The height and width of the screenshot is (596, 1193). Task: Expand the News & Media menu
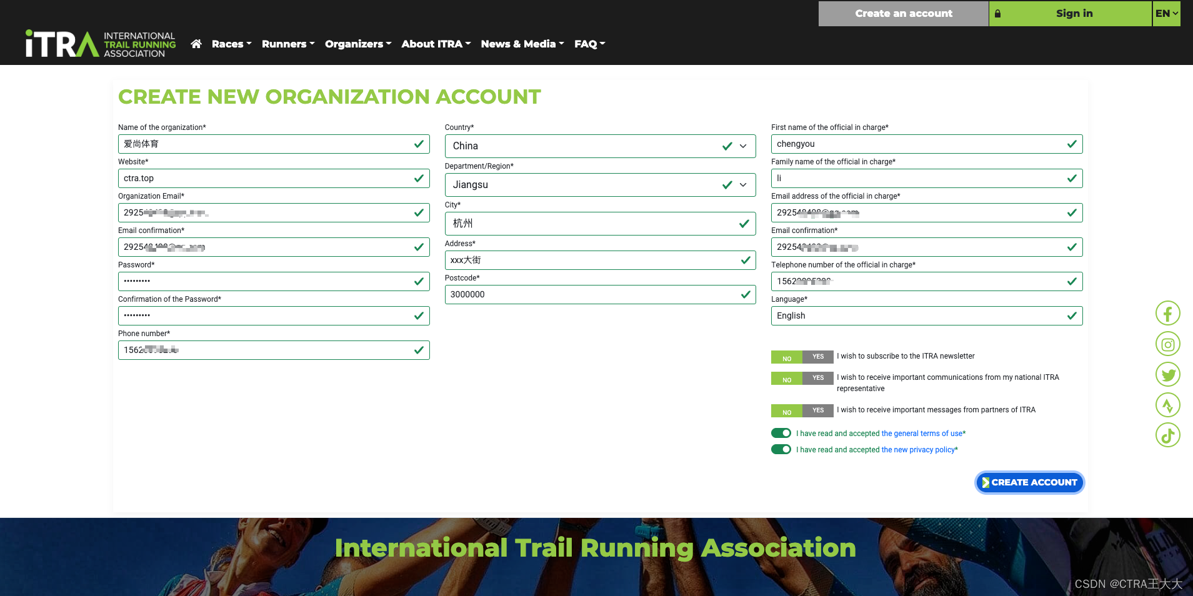coord(522,44)
